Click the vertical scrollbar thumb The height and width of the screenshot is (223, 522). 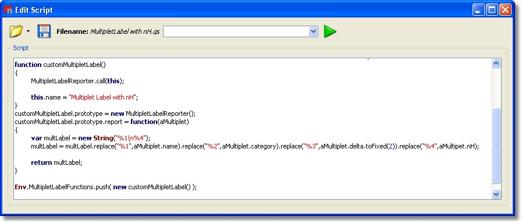pyautogui.click(x=496, y=146)
